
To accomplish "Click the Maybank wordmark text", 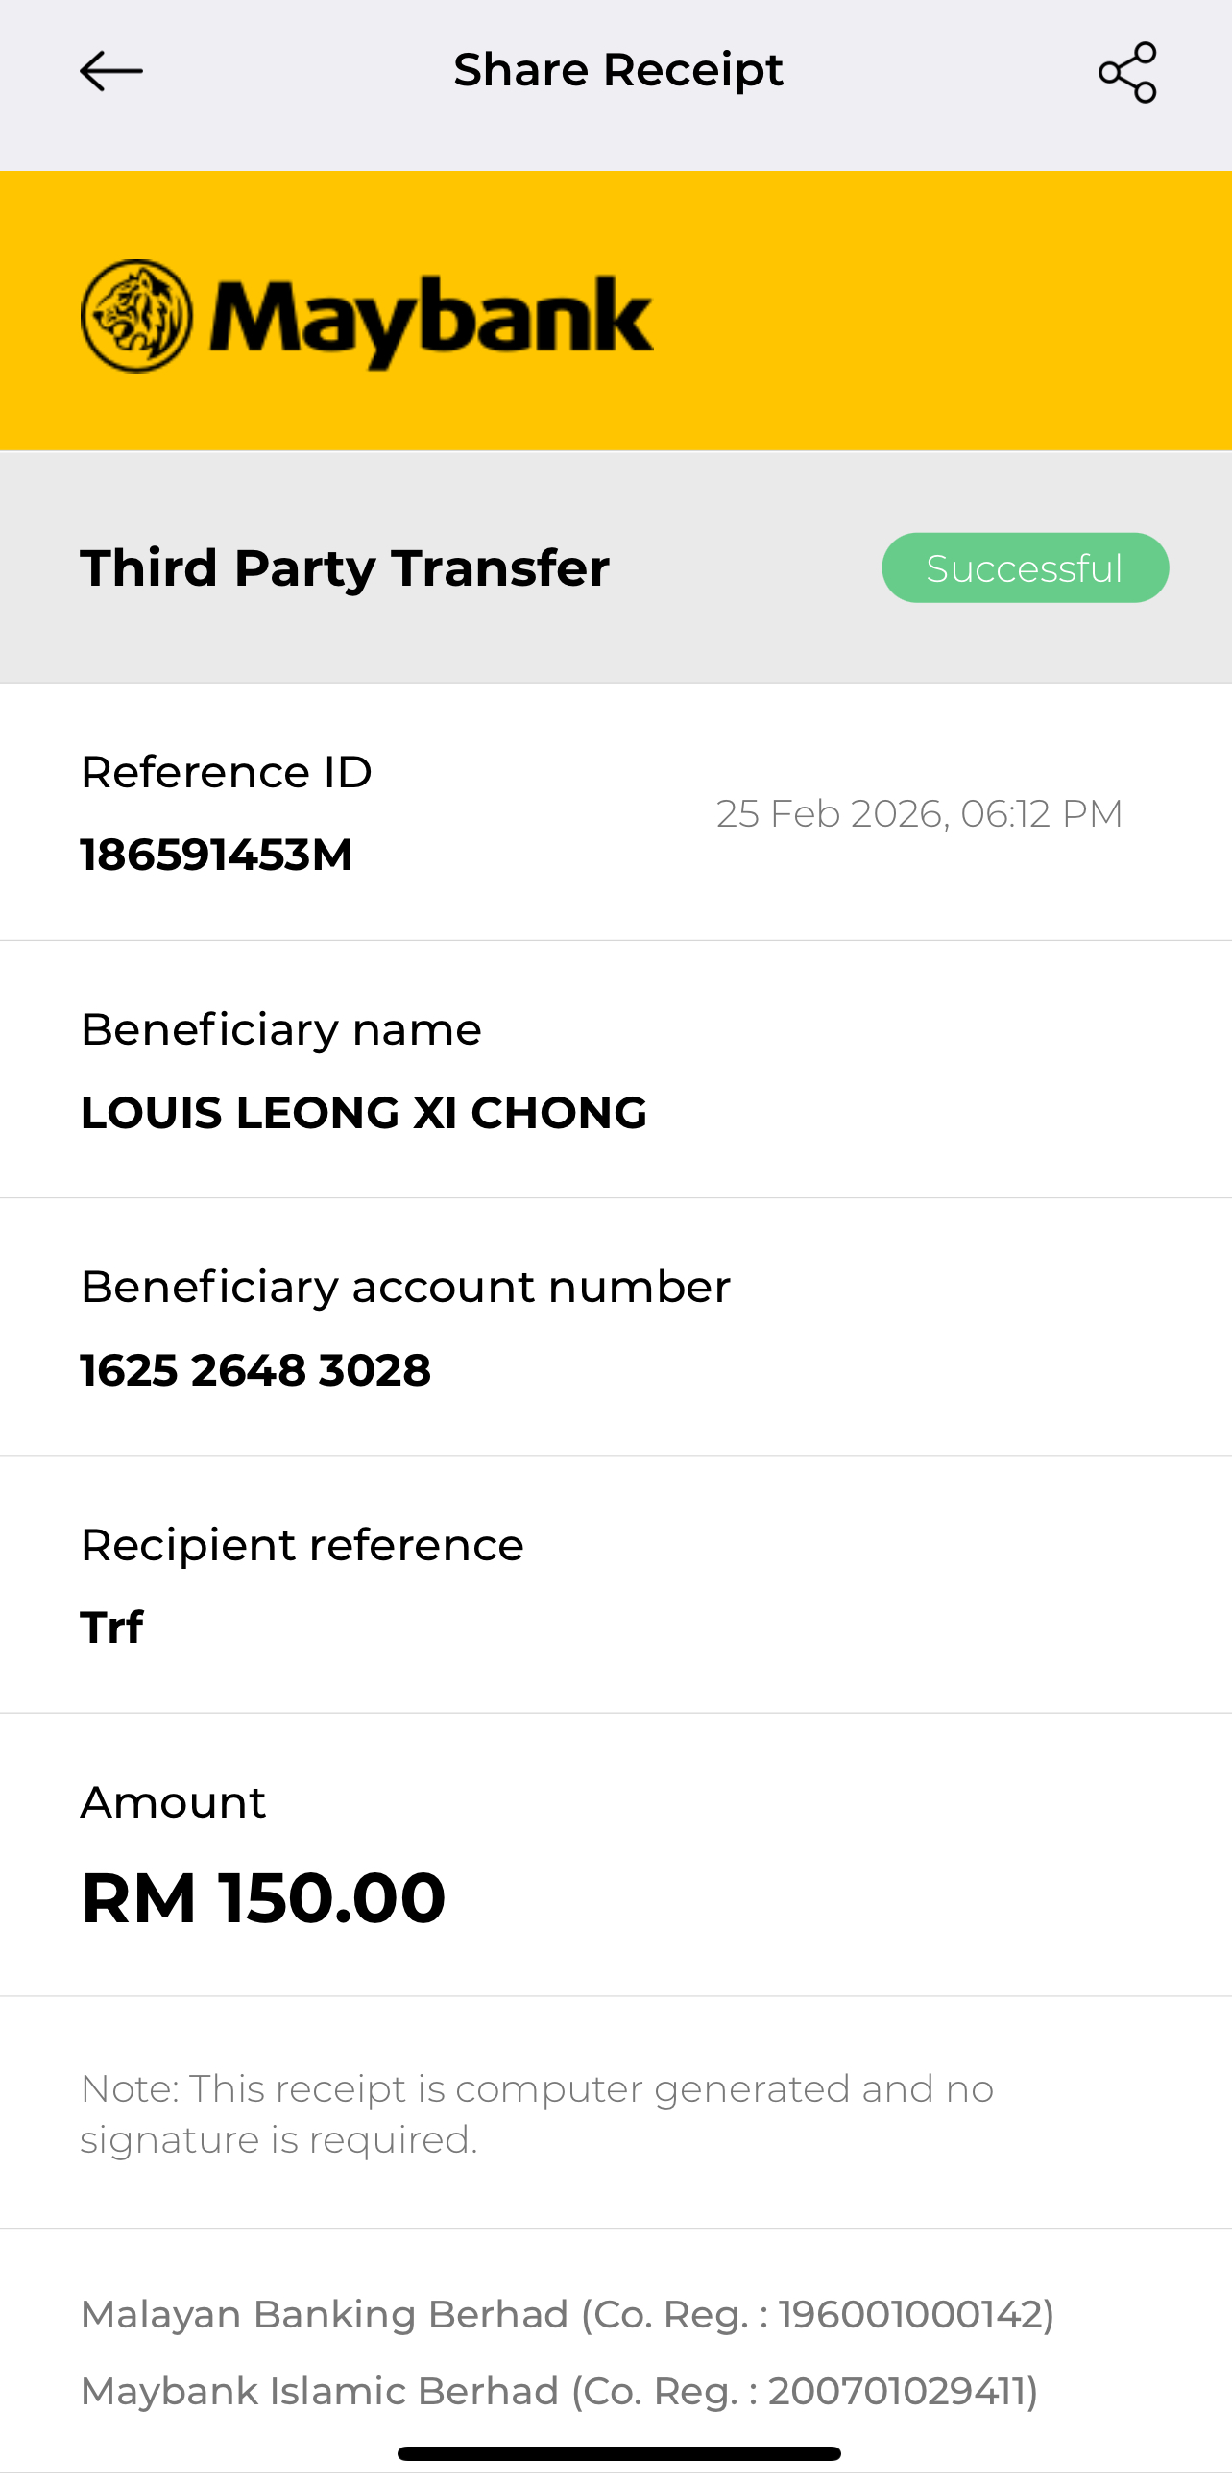I will tap(431, 318).
